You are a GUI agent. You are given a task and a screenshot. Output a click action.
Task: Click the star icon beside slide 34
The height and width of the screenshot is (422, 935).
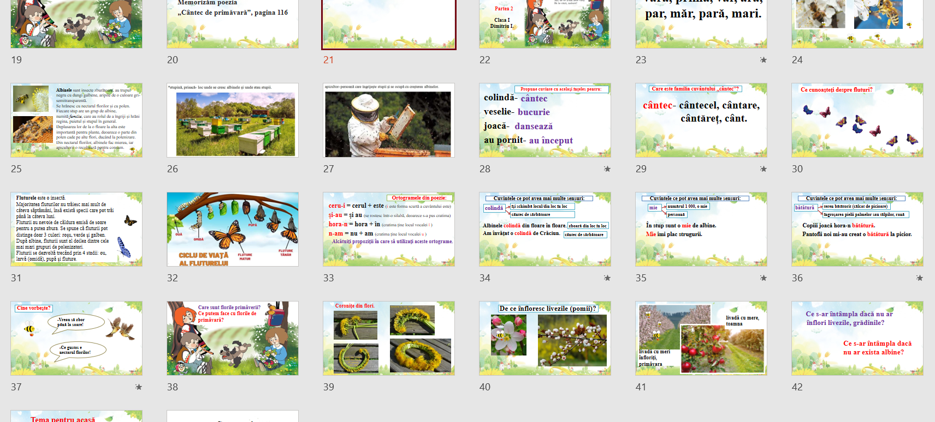pos(607,278)
